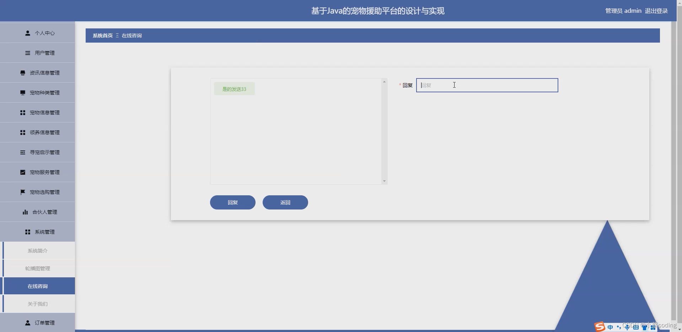Click the 寻宠启示管理 lines icon
Screen dimensions: 682x332
pos(23,152)
